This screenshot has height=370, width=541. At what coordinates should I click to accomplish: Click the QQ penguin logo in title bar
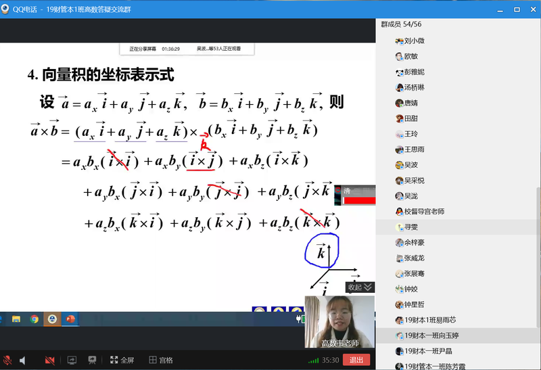(x=5, y=9)
